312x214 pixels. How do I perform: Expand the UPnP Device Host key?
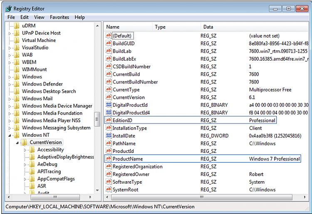pyautogui.click(x=10, y=33)
